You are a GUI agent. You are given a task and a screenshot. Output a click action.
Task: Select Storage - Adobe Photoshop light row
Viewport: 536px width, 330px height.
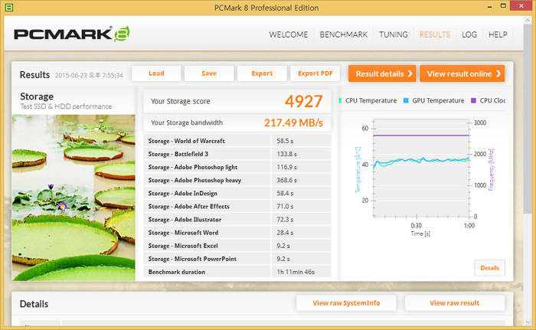tap(237, 167)
